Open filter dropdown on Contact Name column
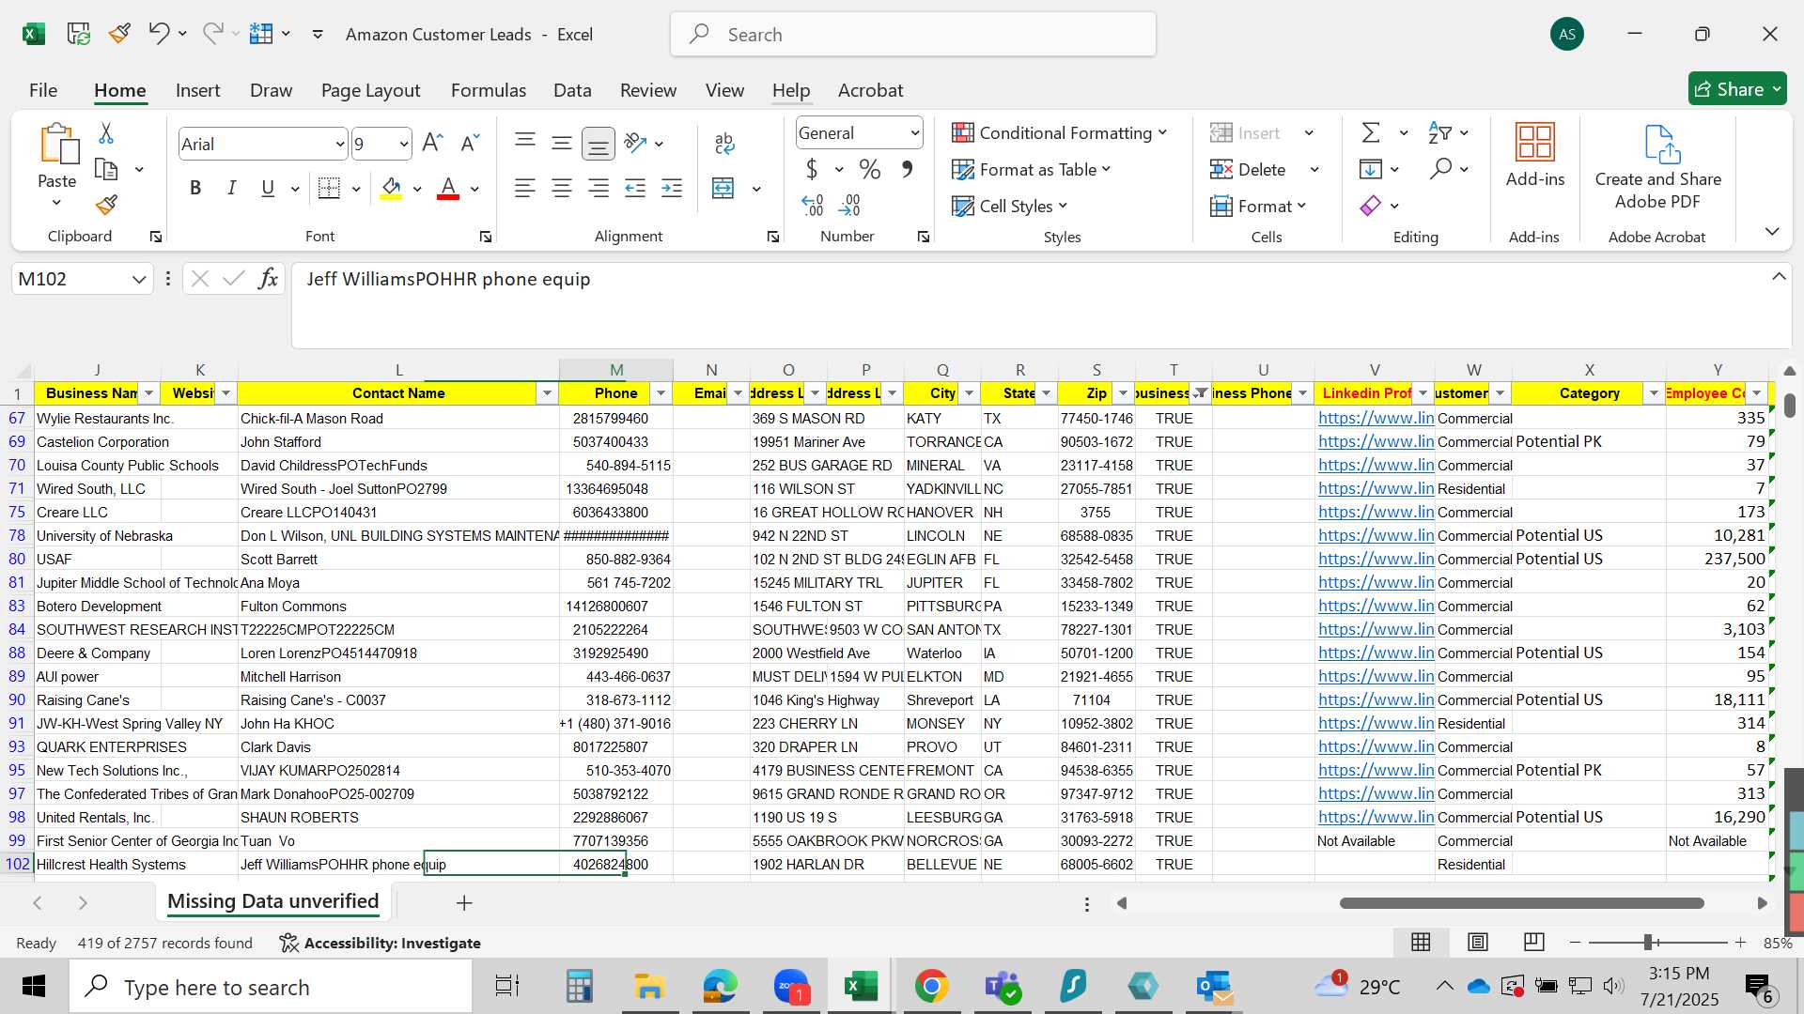 click(547, 392)
